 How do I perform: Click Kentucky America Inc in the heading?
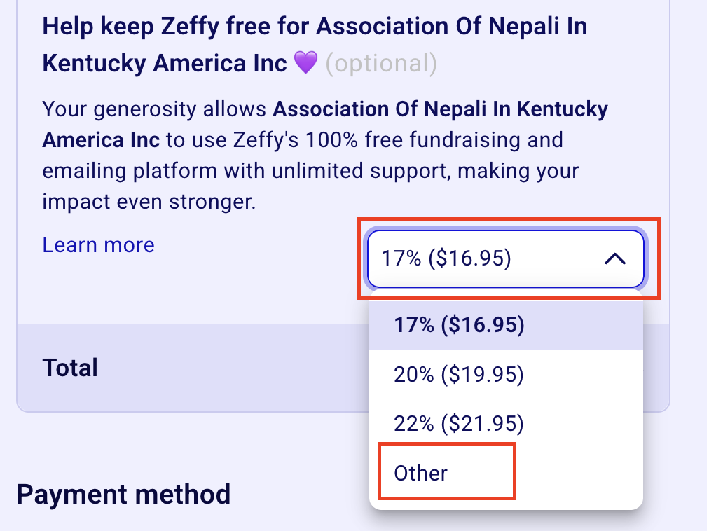point(165,63)
